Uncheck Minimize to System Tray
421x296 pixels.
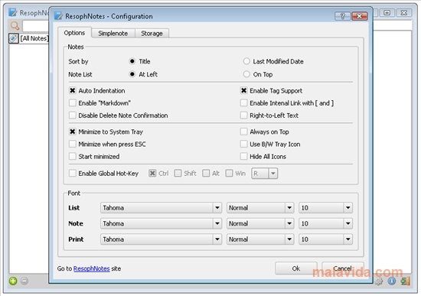(x=73, y=132)
